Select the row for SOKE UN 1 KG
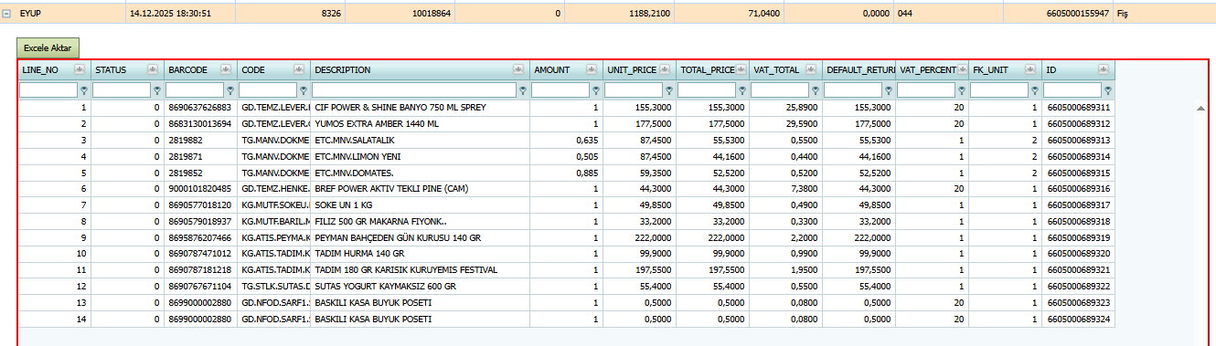This screenshot has width=1216, height=346. [566, 204]
